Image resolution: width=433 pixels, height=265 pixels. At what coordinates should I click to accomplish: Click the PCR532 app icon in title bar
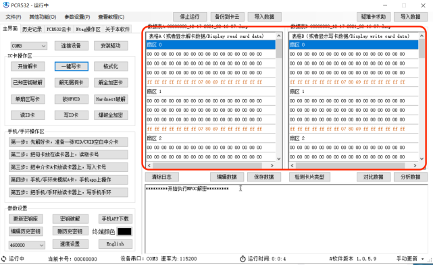[5, 5]
